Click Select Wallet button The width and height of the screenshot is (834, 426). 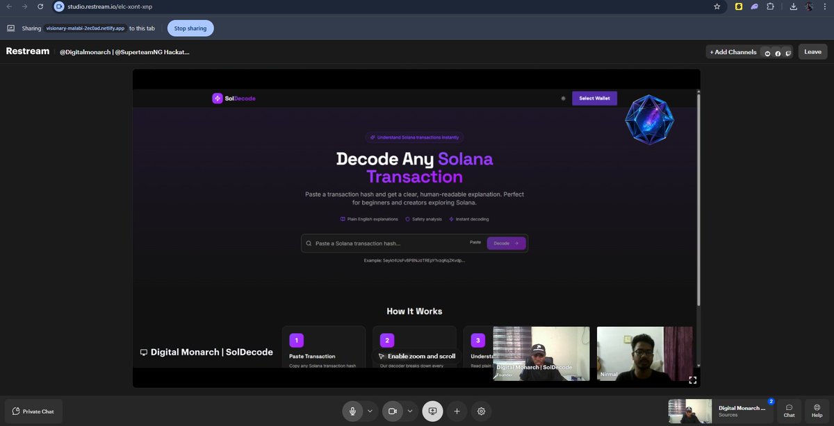coord(594,99)
